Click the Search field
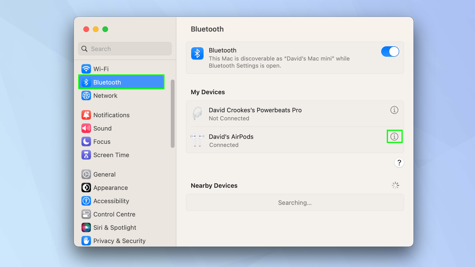Image resolution: width=475 pixels, height=267 pixels. (x=125, y=49)
